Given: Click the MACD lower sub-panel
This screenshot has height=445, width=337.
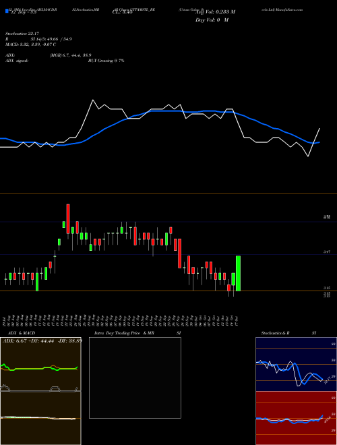Looking at the screenshot, I should tap(40, 418).
